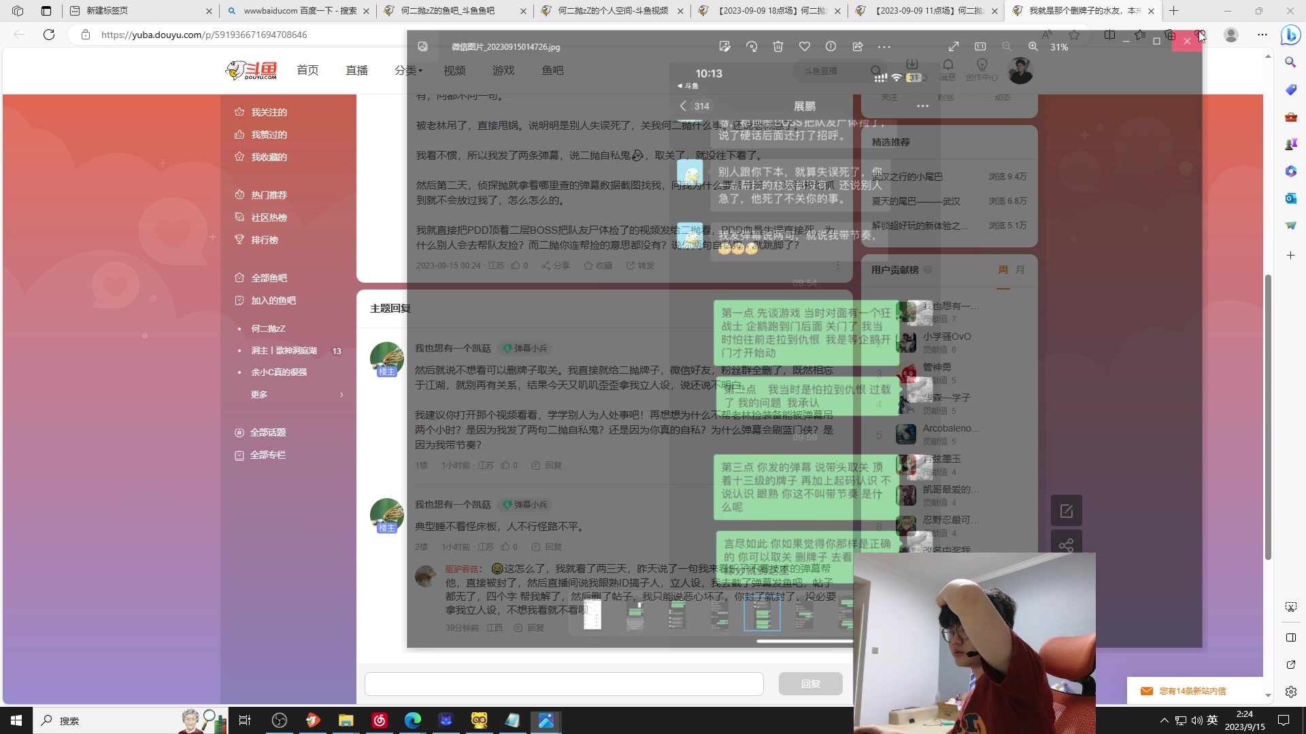
Task: Zoom out on the photo
Action: 1007,47
